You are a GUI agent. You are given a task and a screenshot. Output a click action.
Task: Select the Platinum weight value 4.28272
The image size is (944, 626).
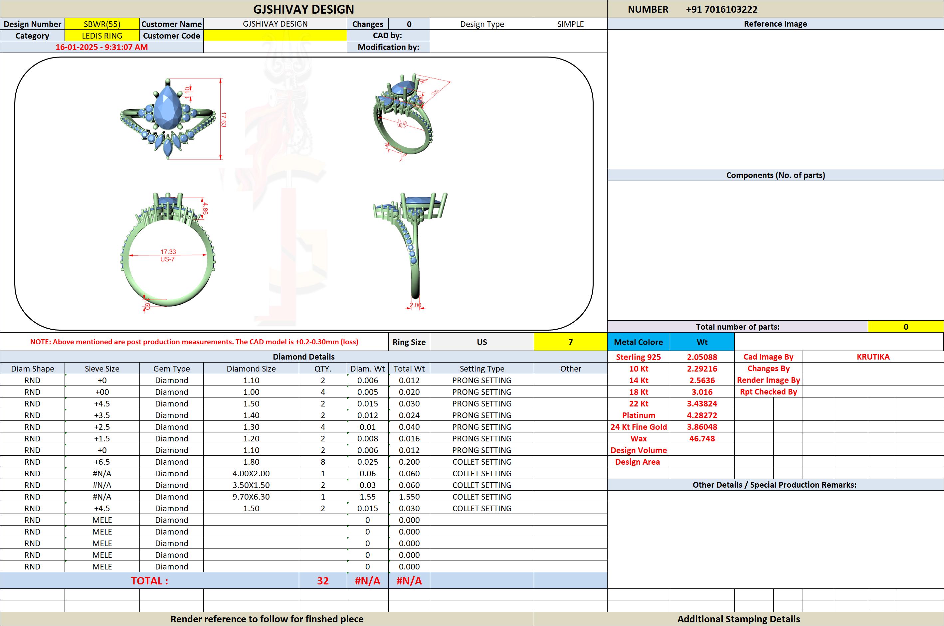702,415
